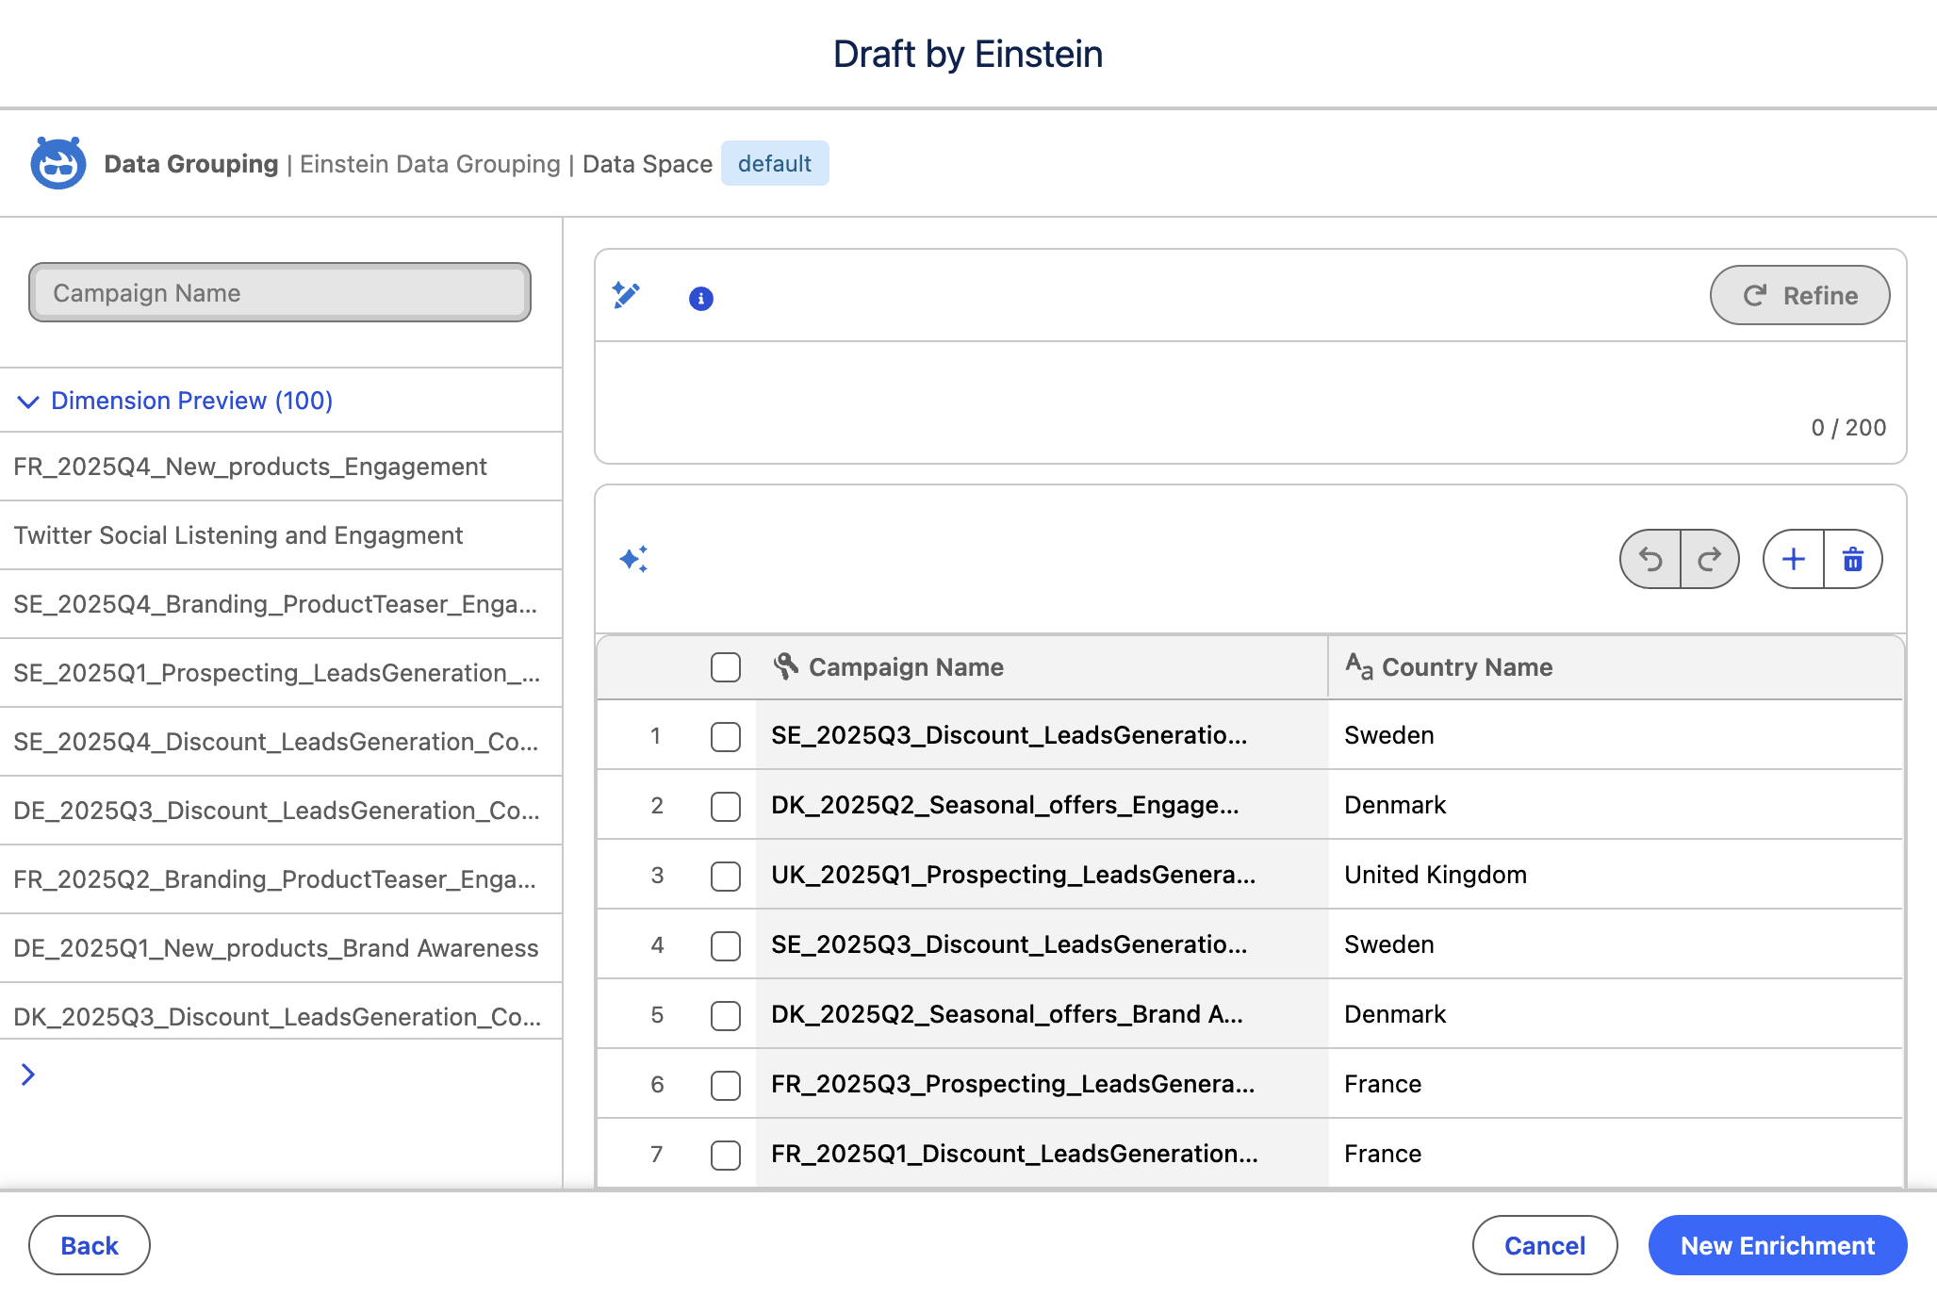Click DK_2025Q2_Seasonal_offers_Brand A campaign cell
Image resolution: width=1937 pixels, height=1296 pixels.
[1042, 1014]
